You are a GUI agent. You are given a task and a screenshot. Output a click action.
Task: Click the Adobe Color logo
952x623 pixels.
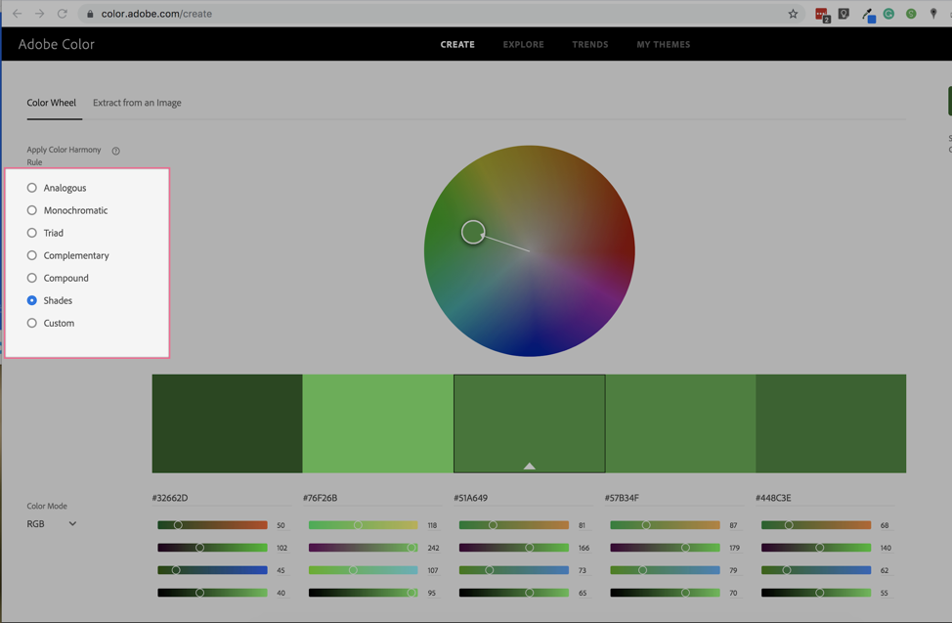[56, 44]
